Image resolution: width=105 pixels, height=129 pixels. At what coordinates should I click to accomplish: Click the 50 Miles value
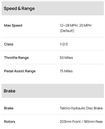click(x=66, y=58)
